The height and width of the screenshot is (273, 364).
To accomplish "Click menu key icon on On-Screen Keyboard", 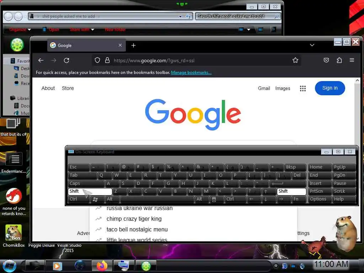I will coord(217,199).
